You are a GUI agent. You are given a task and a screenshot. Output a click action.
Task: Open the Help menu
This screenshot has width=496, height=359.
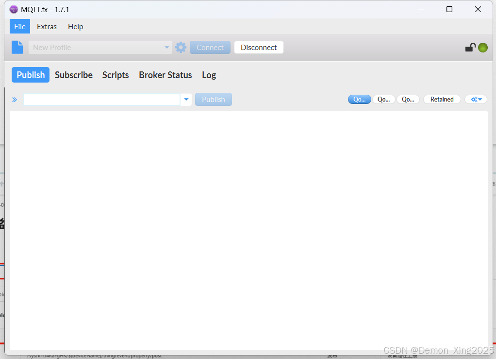click(x=76, y=27)
